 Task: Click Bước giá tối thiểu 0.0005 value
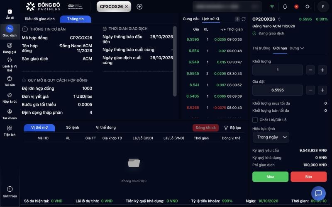pyautogui.click(x=85, y=105)
